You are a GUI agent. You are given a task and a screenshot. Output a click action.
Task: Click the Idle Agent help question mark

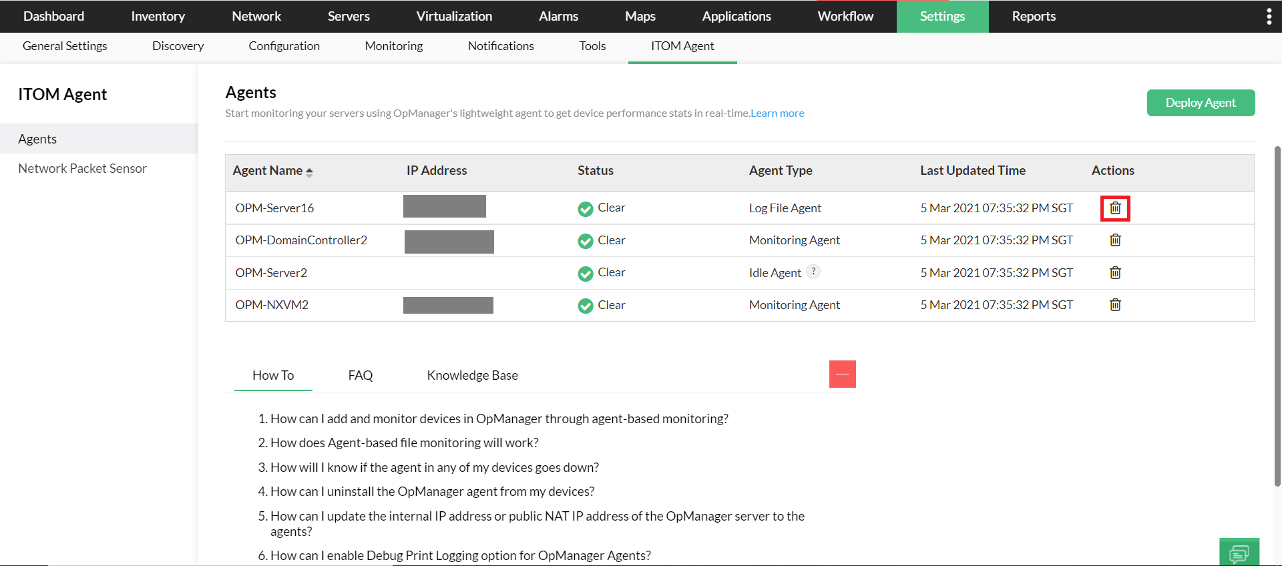[x=813, y=271]
